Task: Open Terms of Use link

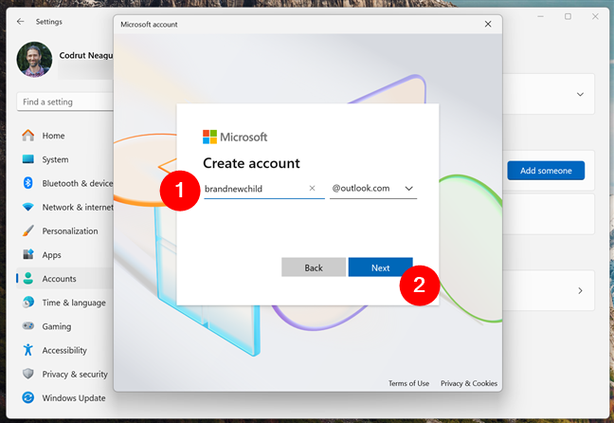Action: click(408, 383)
